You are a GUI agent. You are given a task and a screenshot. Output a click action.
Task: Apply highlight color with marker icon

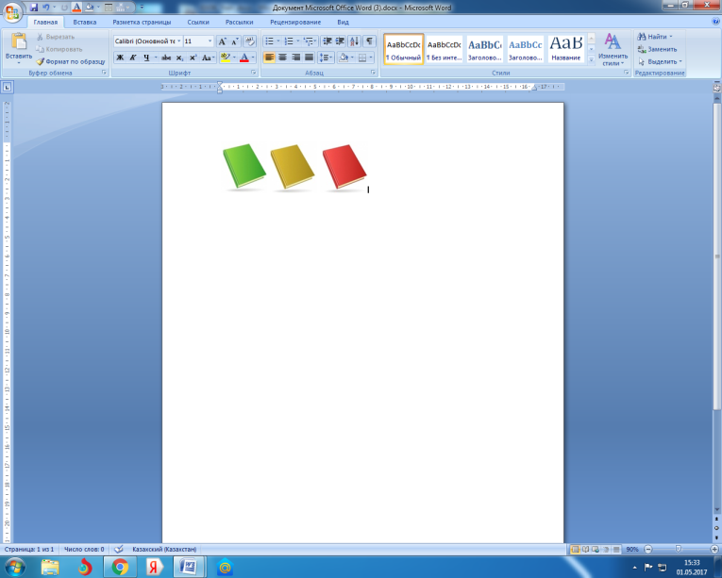(x=225, y=58)
